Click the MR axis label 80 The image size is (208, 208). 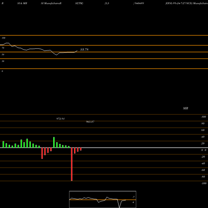coord(203,124)
